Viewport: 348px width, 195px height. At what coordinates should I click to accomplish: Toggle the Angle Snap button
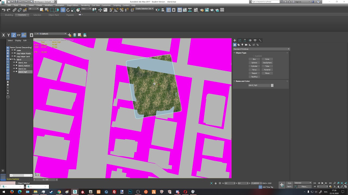point(116,10)
